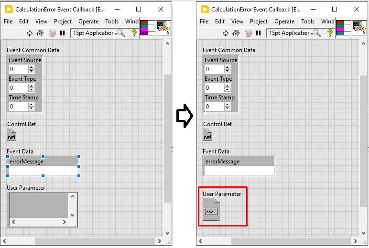Open Project menu in left window
Image resolution: width=369 pixels, height=248 pixels.
click(x=63, y=22)
